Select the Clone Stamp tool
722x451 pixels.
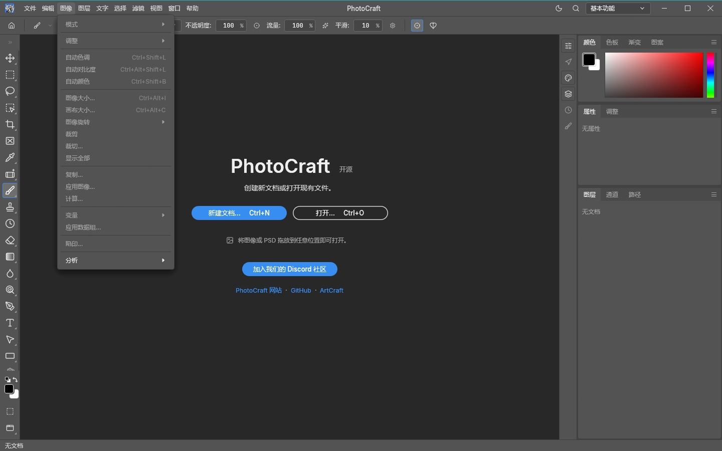click(10, 207)
